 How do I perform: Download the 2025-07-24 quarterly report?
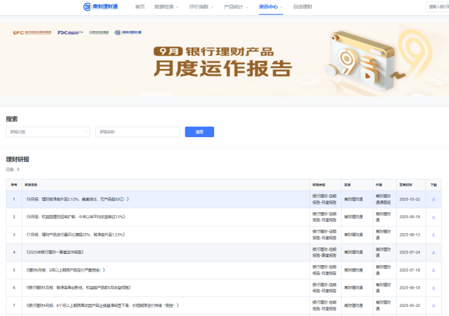433,252
